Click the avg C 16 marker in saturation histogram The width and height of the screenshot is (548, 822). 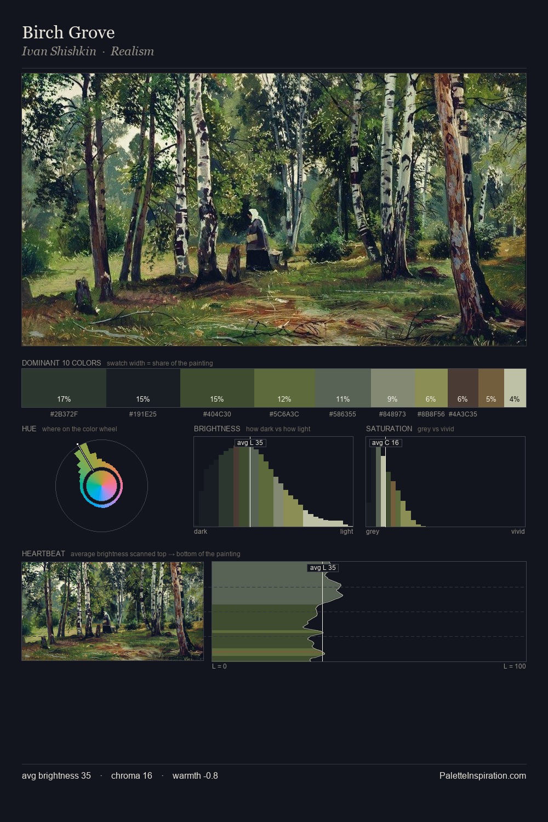click(385, 443)
